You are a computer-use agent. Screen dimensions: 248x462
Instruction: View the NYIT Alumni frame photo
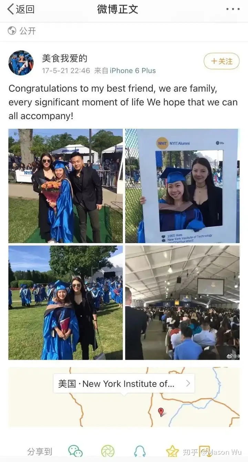click(182, 186)
